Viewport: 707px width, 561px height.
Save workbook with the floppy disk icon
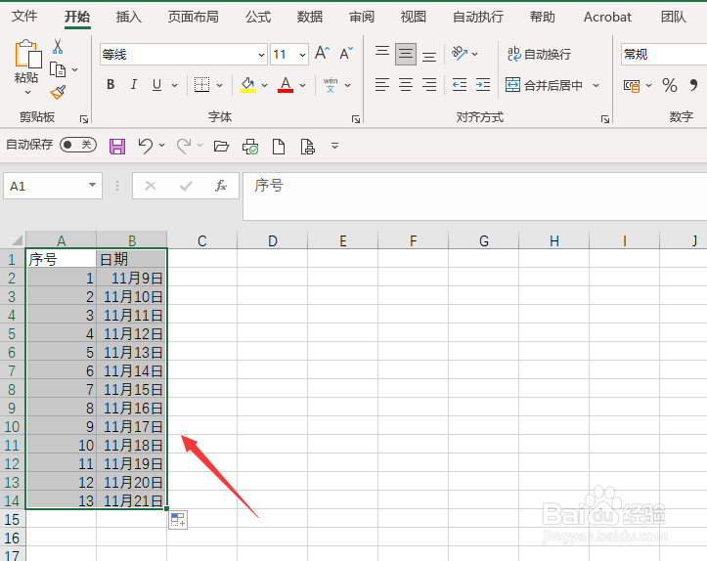pos(117,147)
